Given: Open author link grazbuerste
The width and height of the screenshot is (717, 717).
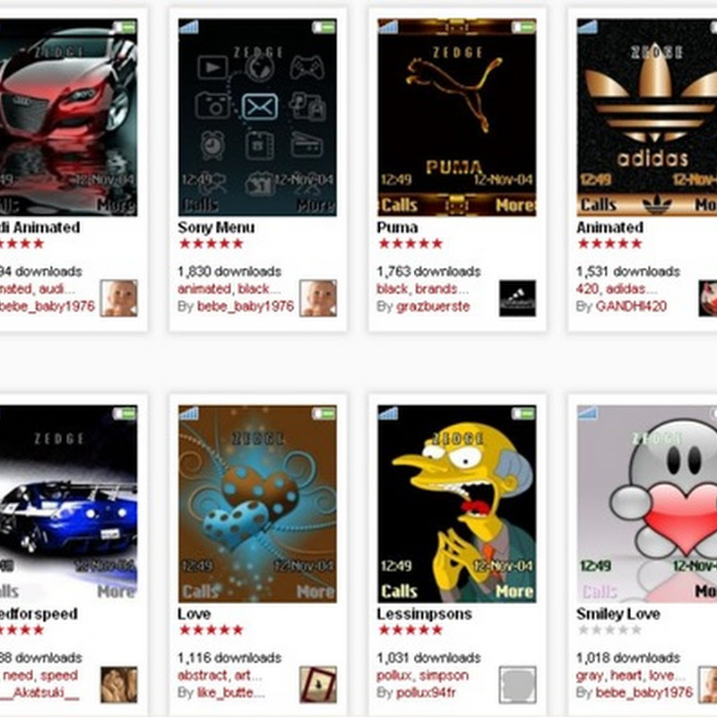Looking at the screenshot, I should pyautogui.click(x=433, y=307).
